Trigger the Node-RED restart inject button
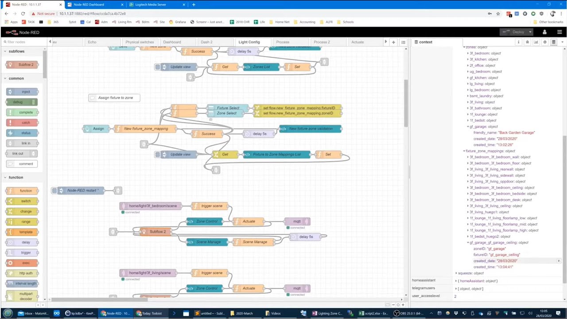The image size is (567, 319). (x=54, y=191)
